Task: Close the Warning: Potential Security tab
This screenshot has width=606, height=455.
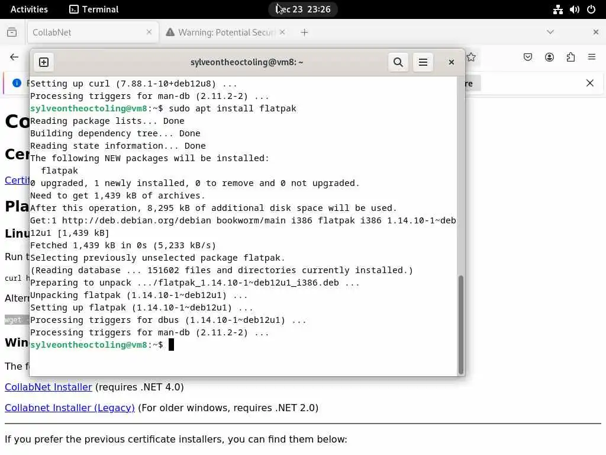Action: (x=282, y=32)
